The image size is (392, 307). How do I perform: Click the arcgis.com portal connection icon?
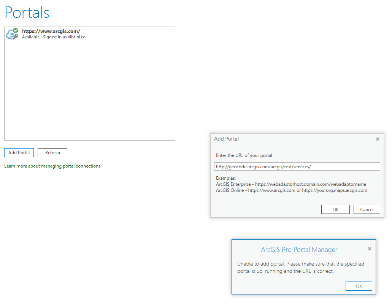click(x=12, y=34)
